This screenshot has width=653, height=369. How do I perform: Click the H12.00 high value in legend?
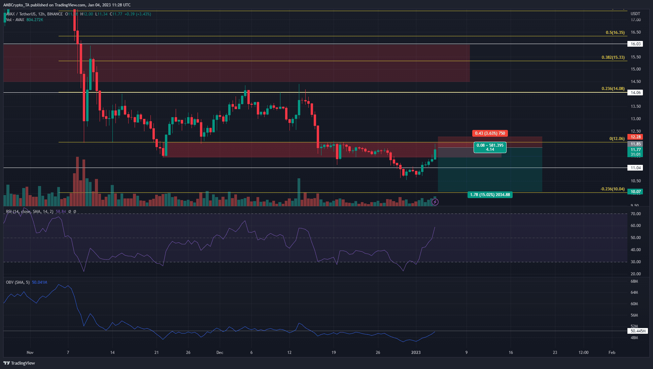click(87, 14)
